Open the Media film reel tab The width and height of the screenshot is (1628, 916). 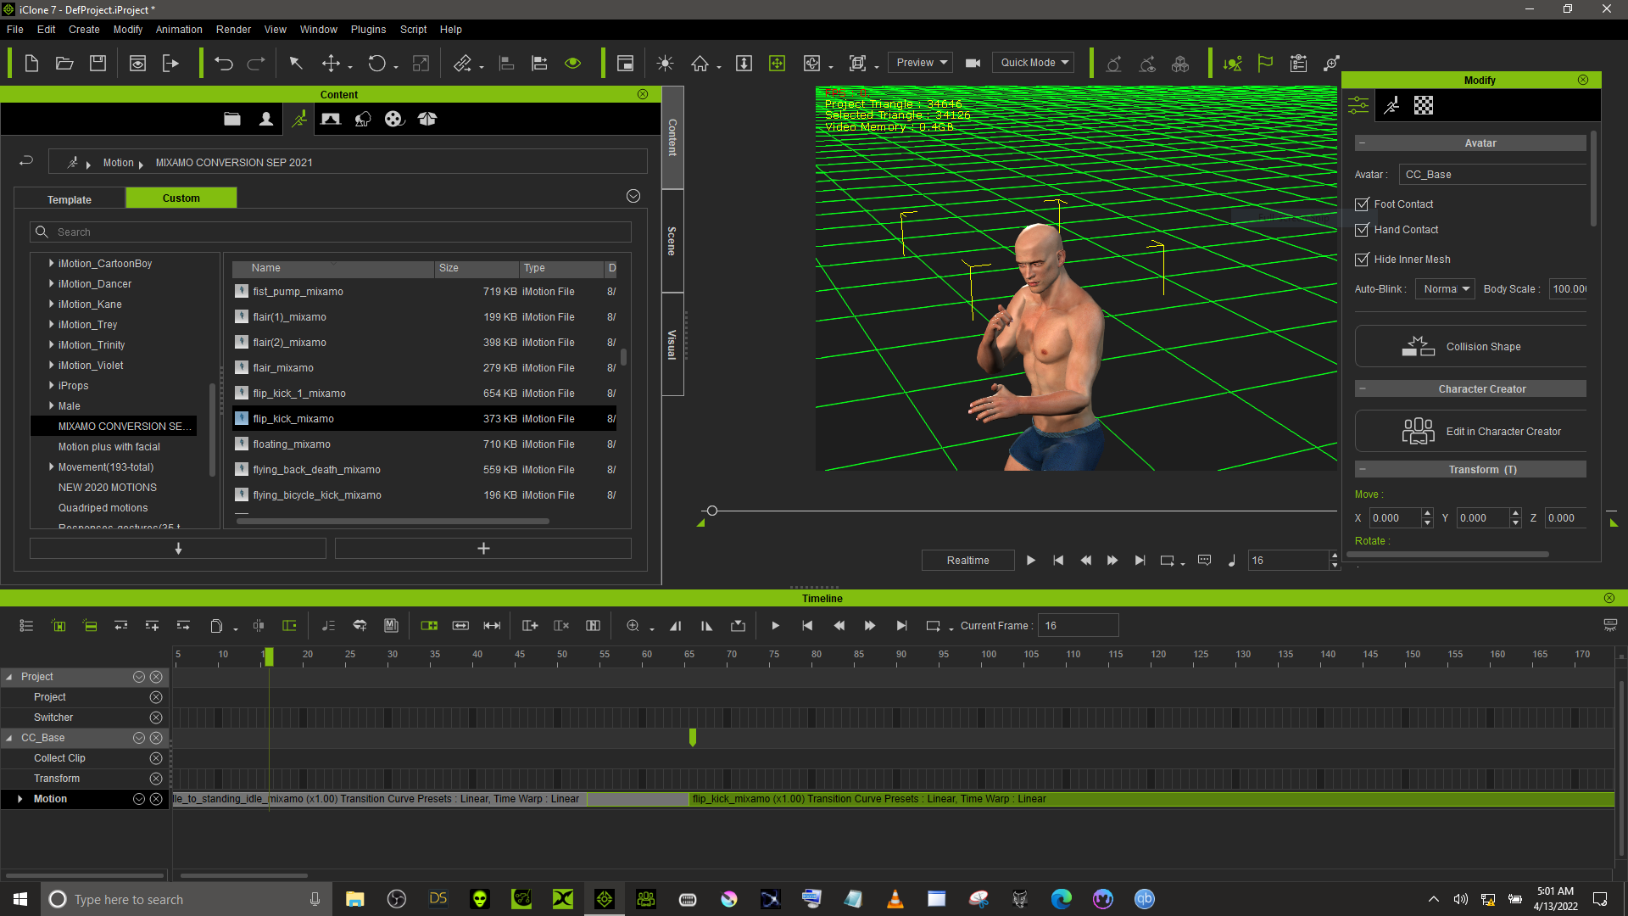pos(394,120)
